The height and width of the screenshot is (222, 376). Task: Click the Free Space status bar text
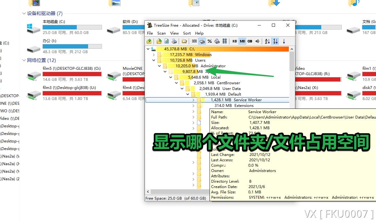click(176, 198)
